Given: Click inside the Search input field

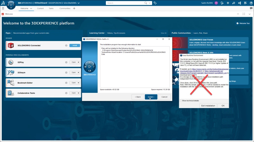Looking at the screenshot, I should point(125,3).
